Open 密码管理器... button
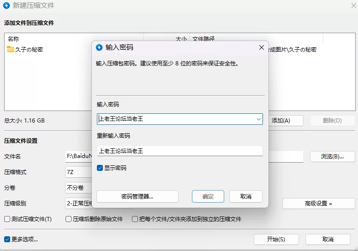Screen dimensions: 358x251 (137, 196)
